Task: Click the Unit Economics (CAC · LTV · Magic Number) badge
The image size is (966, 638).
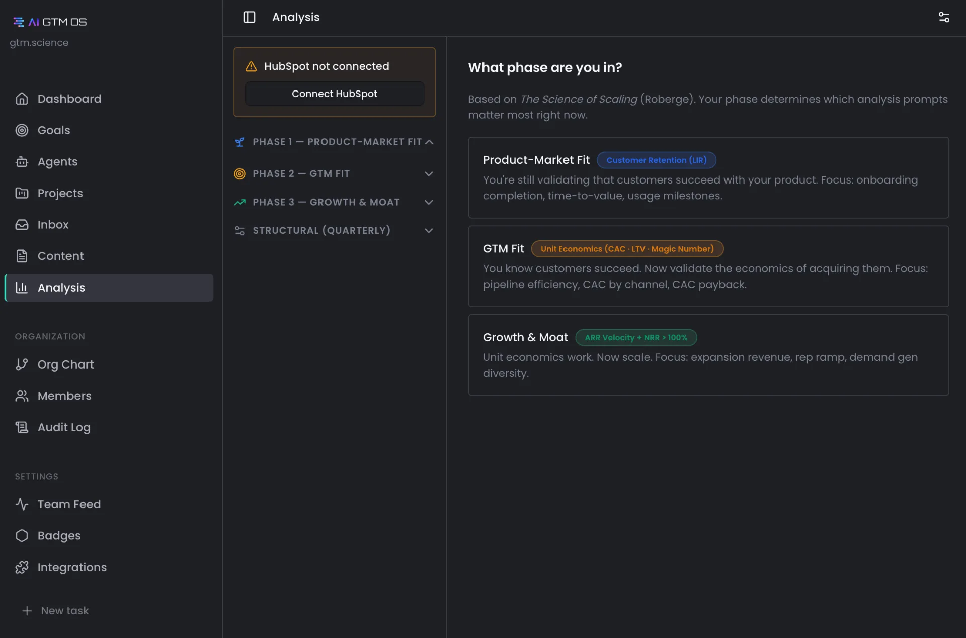Action: [627, 249]
